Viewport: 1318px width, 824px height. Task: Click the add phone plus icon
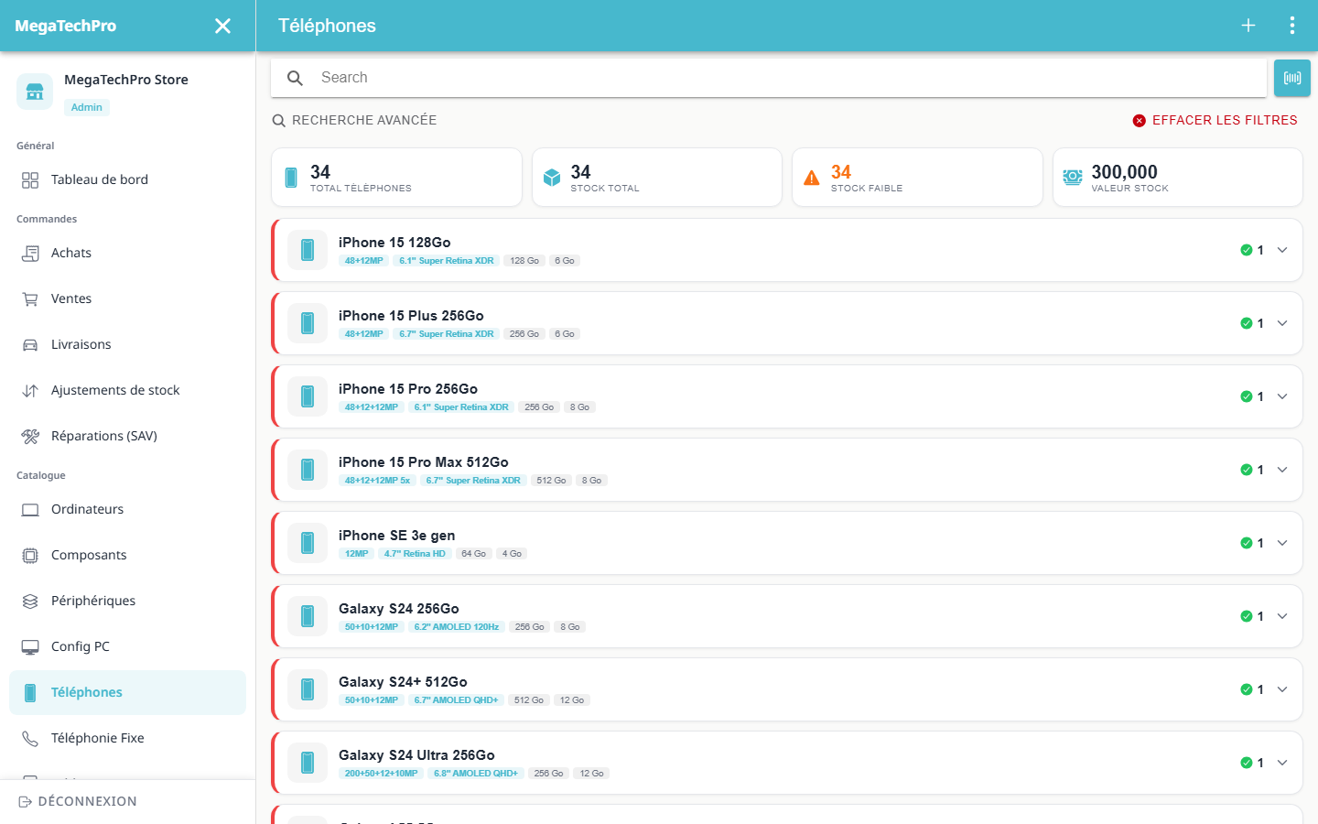pyautogui.click(x=1248, y=26)
